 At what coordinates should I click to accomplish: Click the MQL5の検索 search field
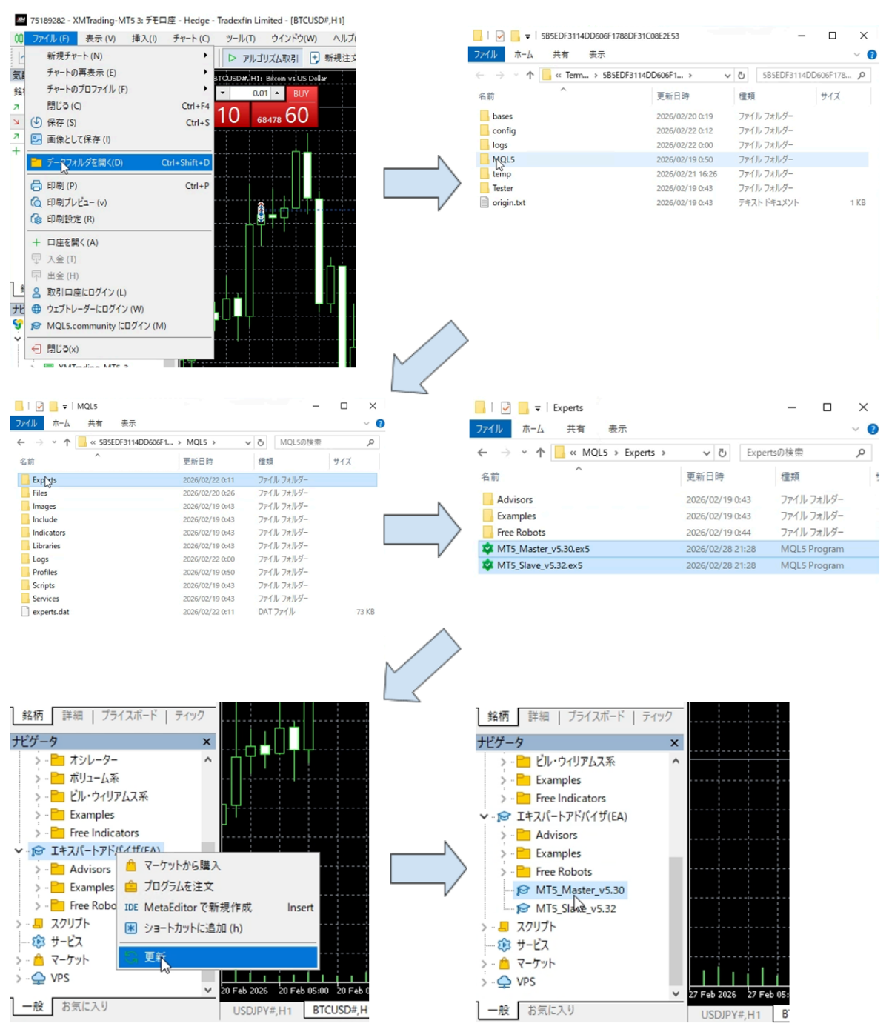pos(325,442)
